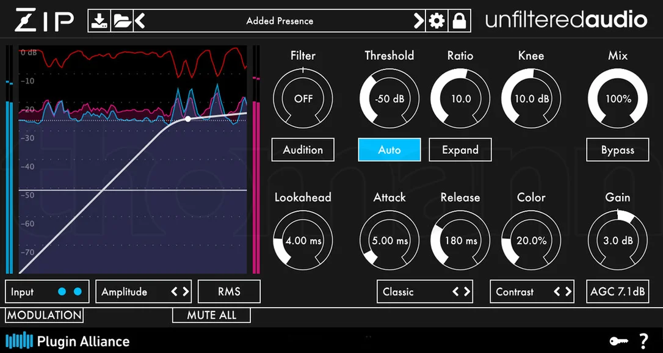The width and height of the screenshot is (663, 353).
Task: Open help with the question mark
Action: (643, 341)
